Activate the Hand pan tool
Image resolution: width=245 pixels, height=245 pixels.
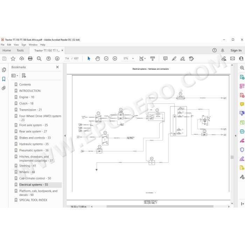pos(98,58)
